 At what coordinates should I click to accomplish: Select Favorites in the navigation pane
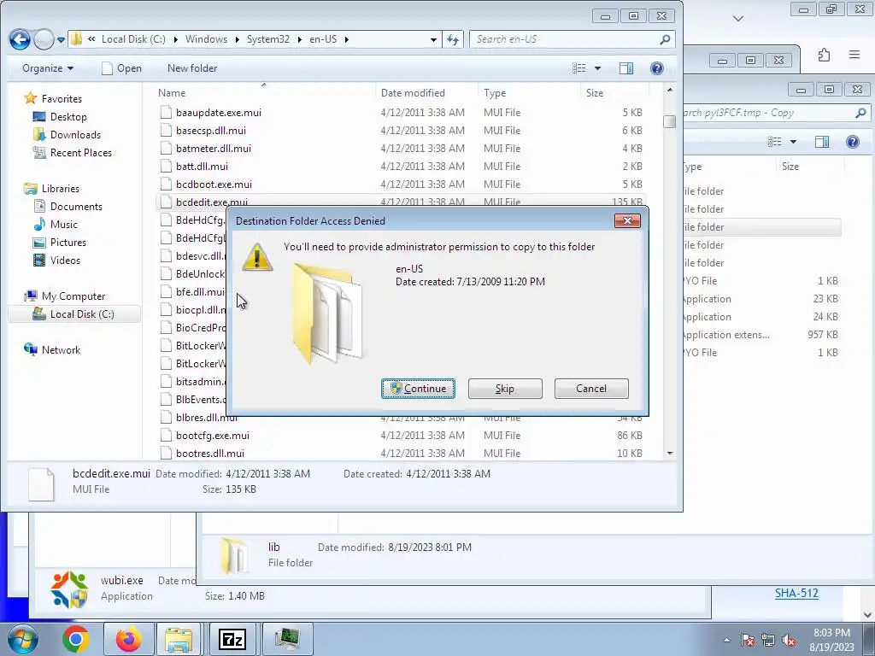pos(54,99)
